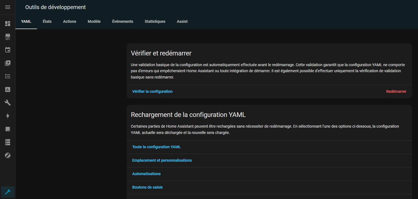Click the chip icon in sidebar

click(x=8, y=129)
